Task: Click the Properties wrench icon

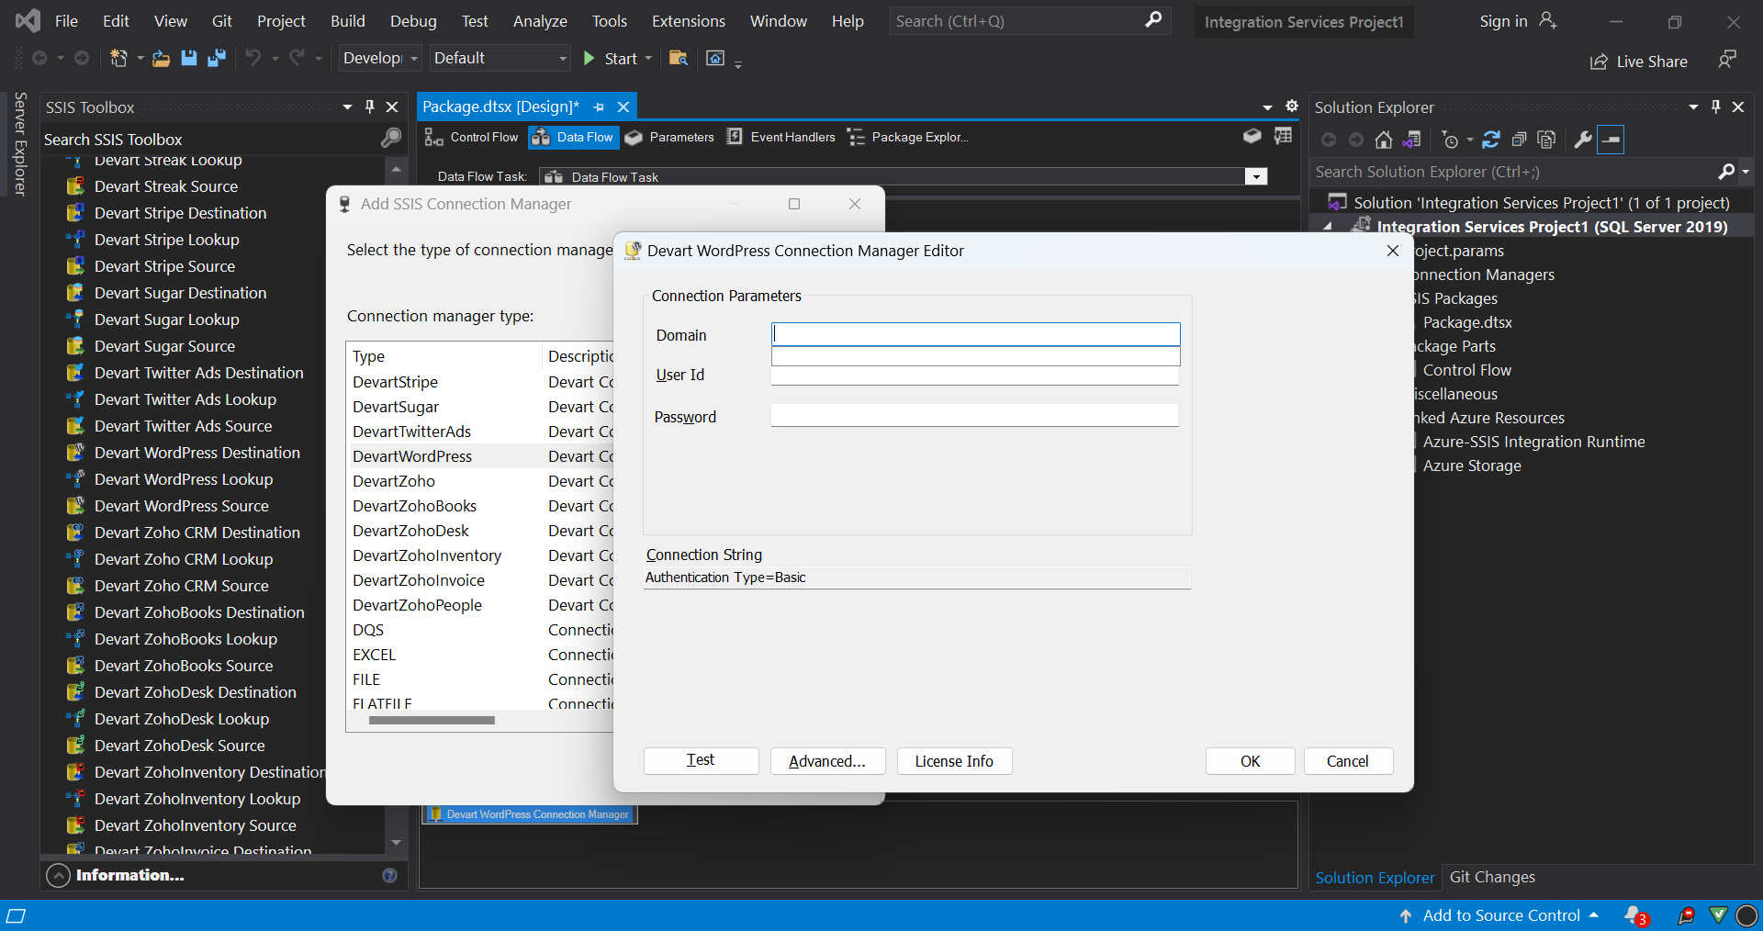Action: point(1582,140)
